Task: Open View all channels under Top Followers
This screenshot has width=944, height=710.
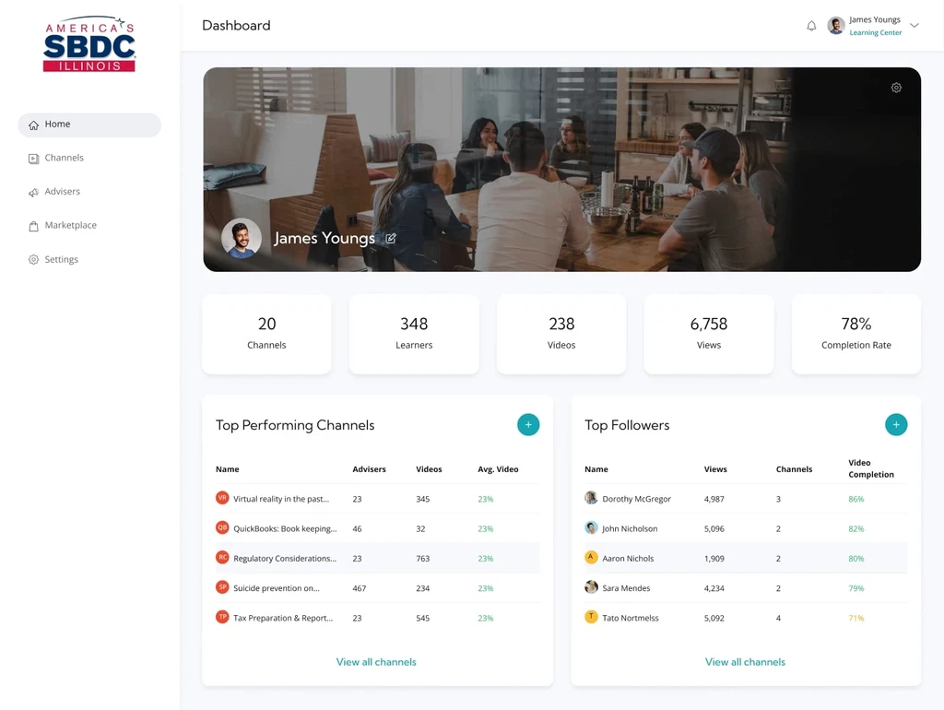Action: [x=745, y=661]
